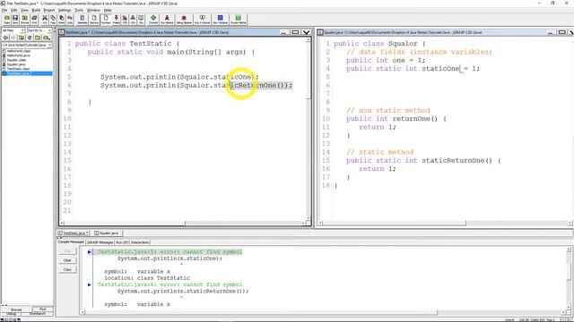Click the Save toolbar icon

(x=15, y=20)
